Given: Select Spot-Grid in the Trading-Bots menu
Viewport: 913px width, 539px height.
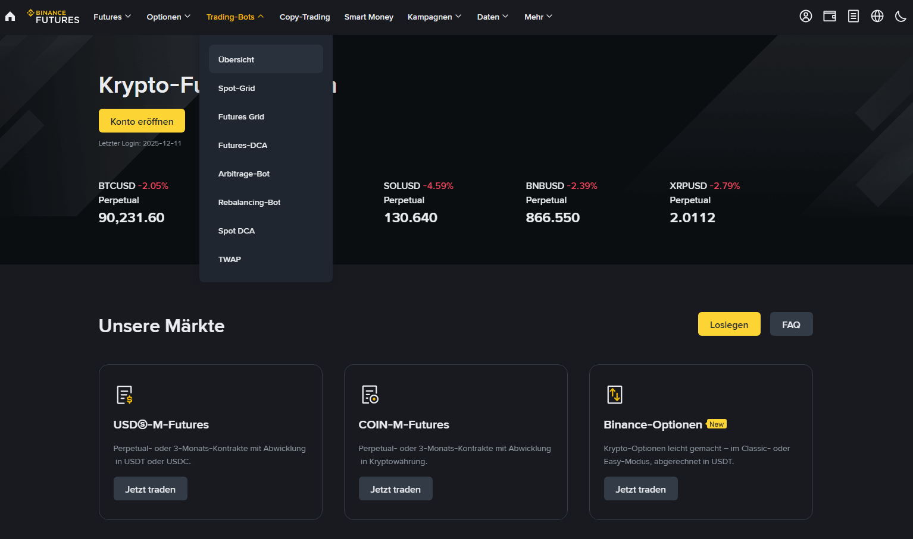Looking at the screenshot, I should coord(266,88).
